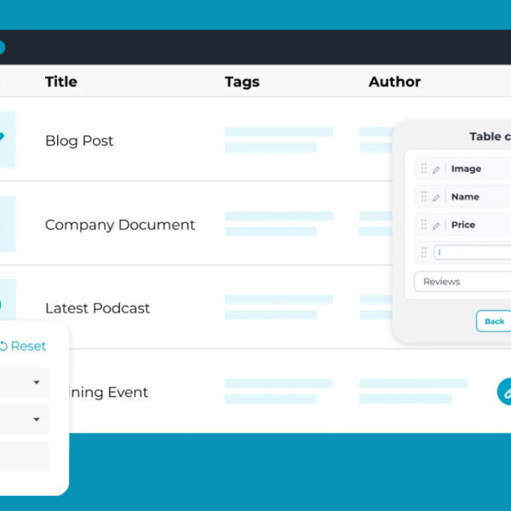Select the partially hidden 'ining Event' title
The height and width of the screenshot is (511, 511).
pos(108,392)
